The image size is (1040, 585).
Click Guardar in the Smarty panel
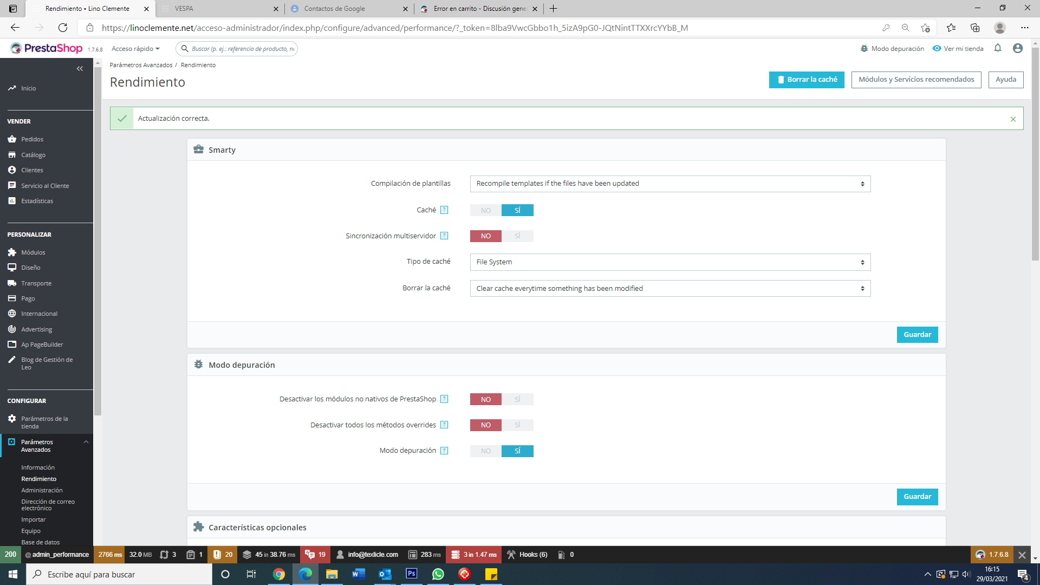917,335
